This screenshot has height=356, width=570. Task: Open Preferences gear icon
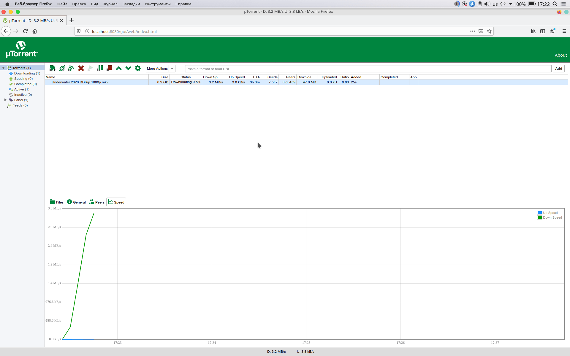click(x=138, y=68)
